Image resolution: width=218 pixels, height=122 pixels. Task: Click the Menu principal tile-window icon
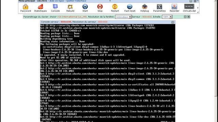pyautogui.click(x=191, y=1)
